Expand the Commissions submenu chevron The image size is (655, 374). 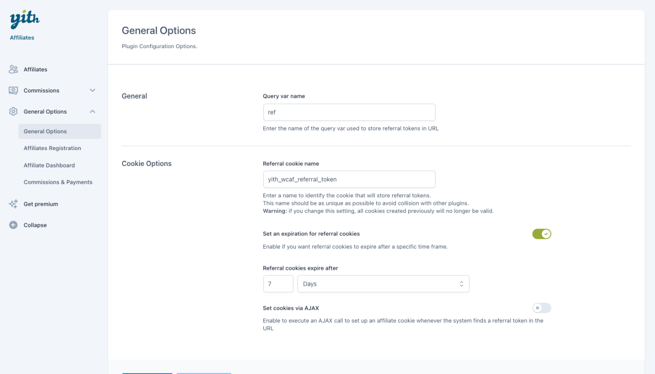click(x=93, y=90)
